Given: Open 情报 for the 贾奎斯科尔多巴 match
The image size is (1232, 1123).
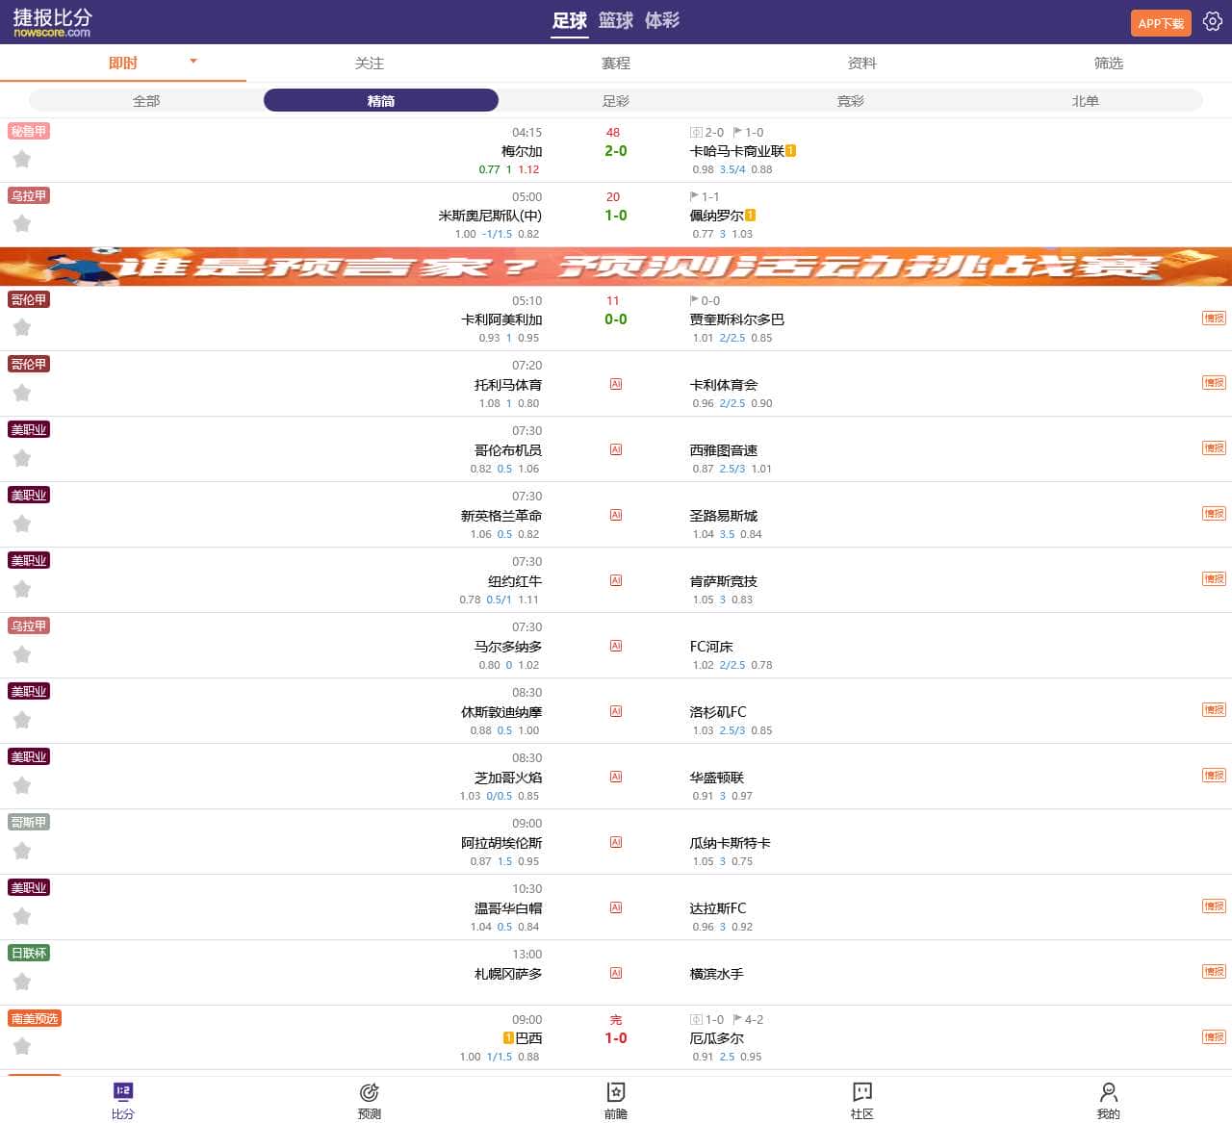Looking at the screenshot, I should [x=1214, y=319].
